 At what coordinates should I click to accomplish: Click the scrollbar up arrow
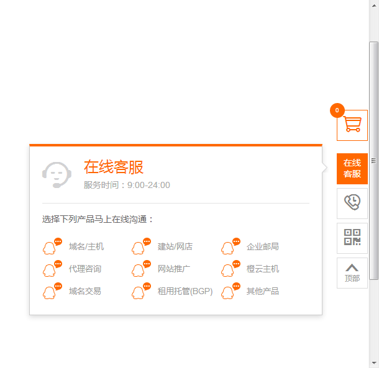pyautogui.click(x=374, y=6)
